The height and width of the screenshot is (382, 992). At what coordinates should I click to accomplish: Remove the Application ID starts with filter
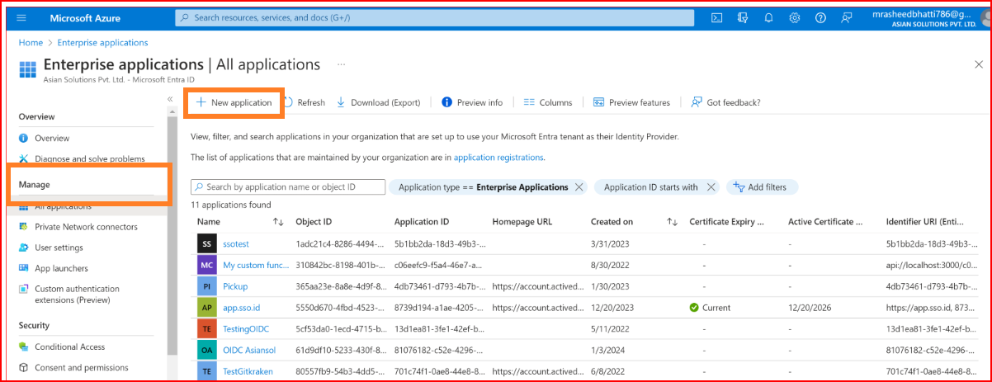click(711, 187)
